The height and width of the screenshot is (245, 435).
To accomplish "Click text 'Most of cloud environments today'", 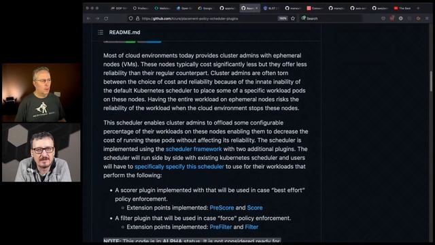I will [149, 55].
